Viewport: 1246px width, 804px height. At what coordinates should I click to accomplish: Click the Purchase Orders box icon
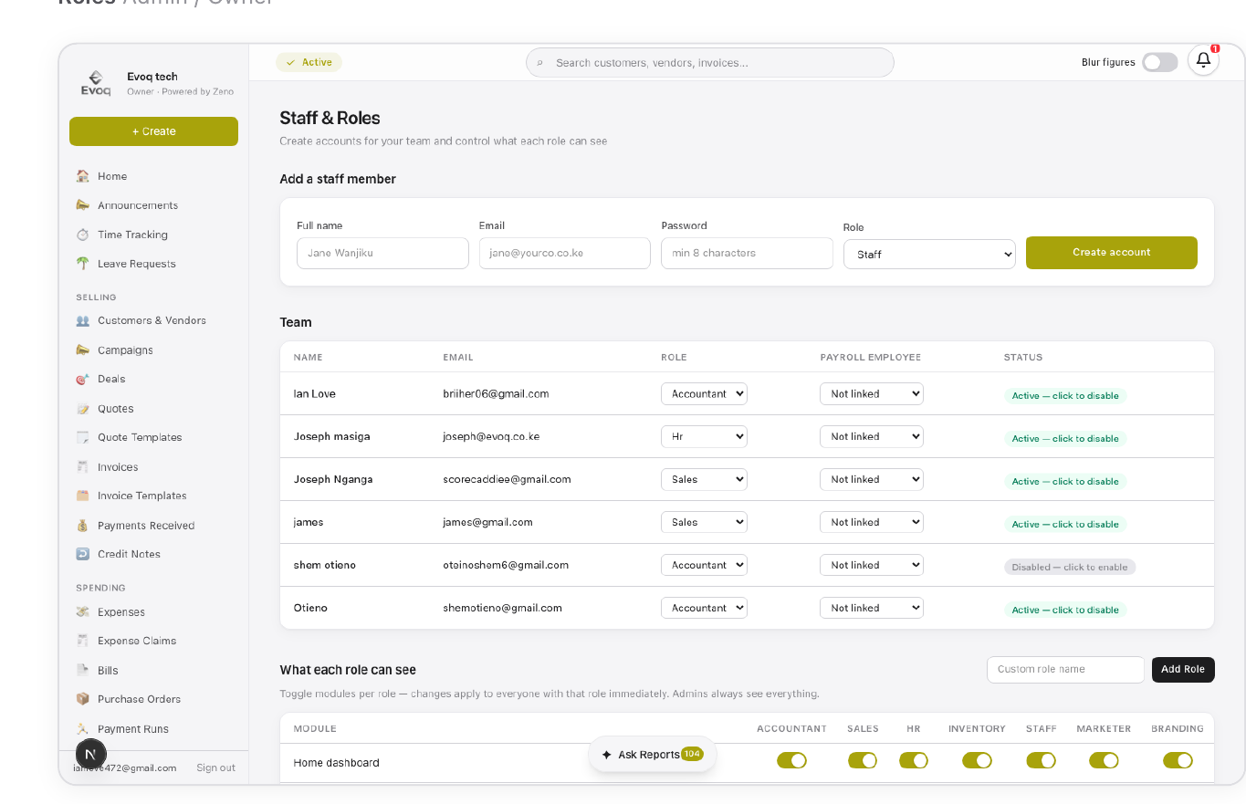click(x=83, y=699)
